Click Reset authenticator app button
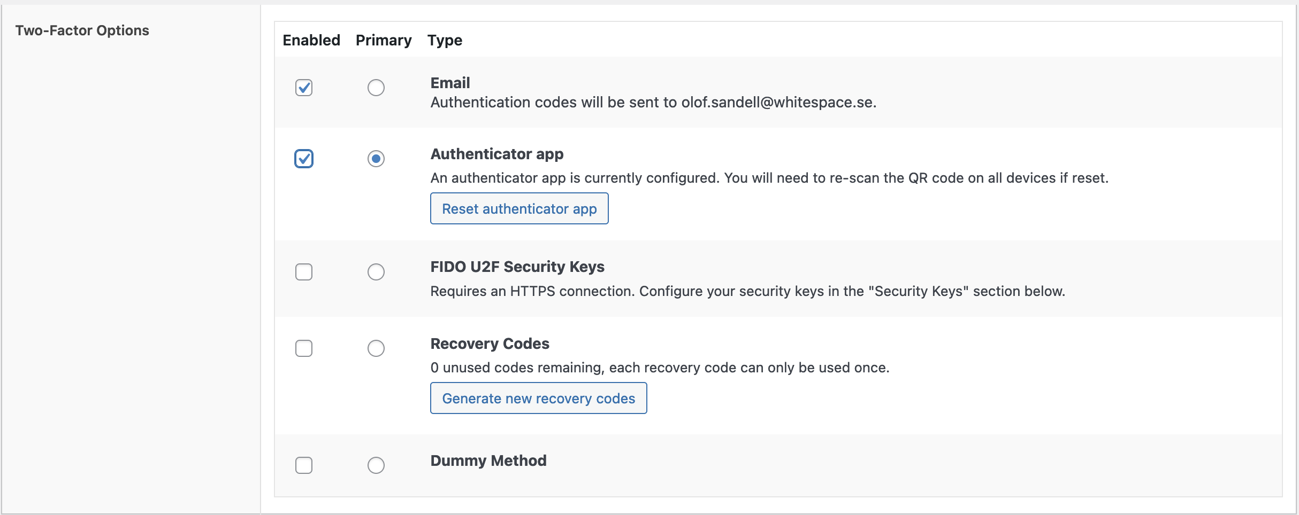The width and height of the screenshot is (1299, 515). click(519, 208)
